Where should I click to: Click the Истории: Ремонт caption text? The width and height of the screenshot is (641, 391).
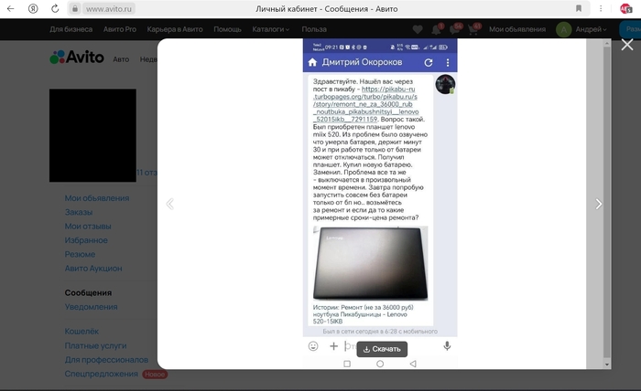click(x=363, y=314)
